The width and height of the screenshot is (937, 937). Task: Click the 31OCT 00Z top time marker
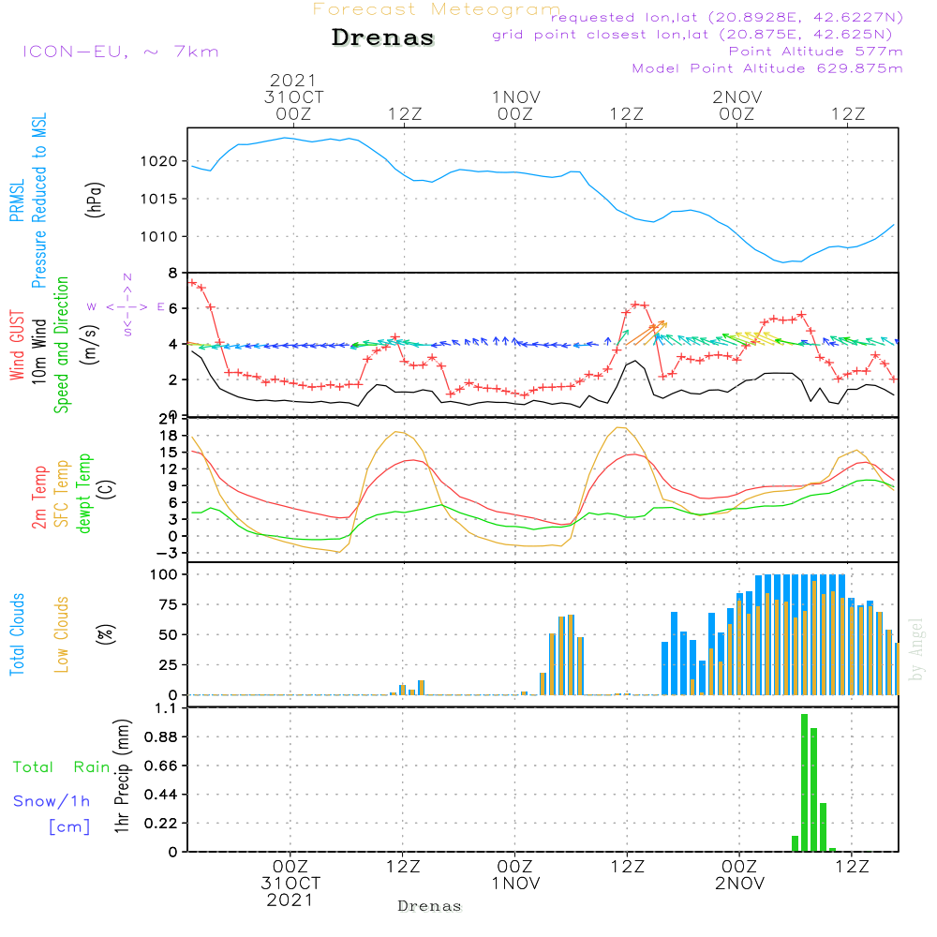293,97
